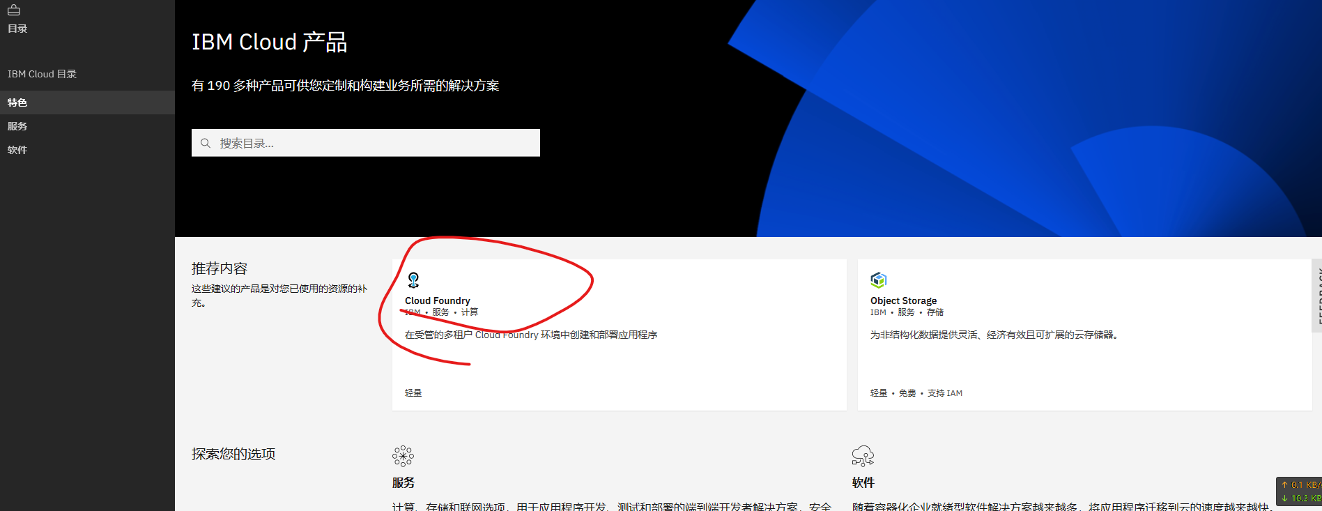The image size is (1322, 511).
Task: Click the Object Storage product icon
Action: [x=878, y=280]
